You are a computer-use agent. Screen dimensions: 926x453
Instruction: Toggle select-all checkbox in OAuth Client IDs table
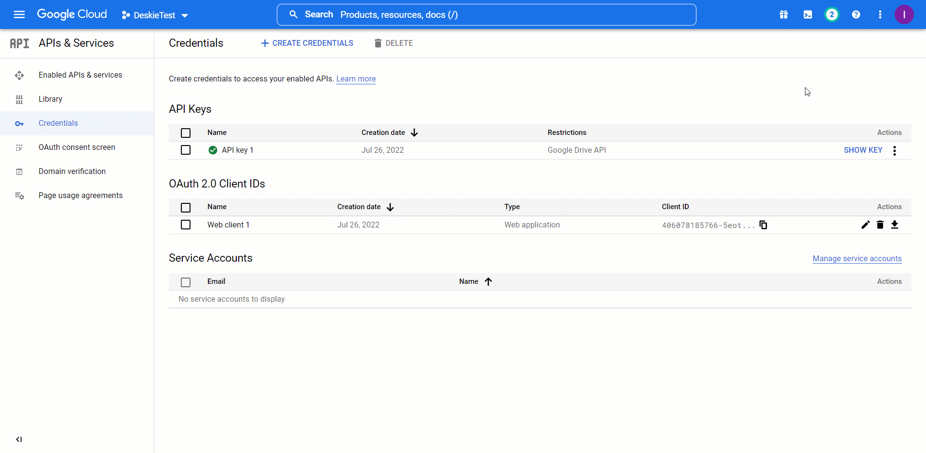point(186,207)
